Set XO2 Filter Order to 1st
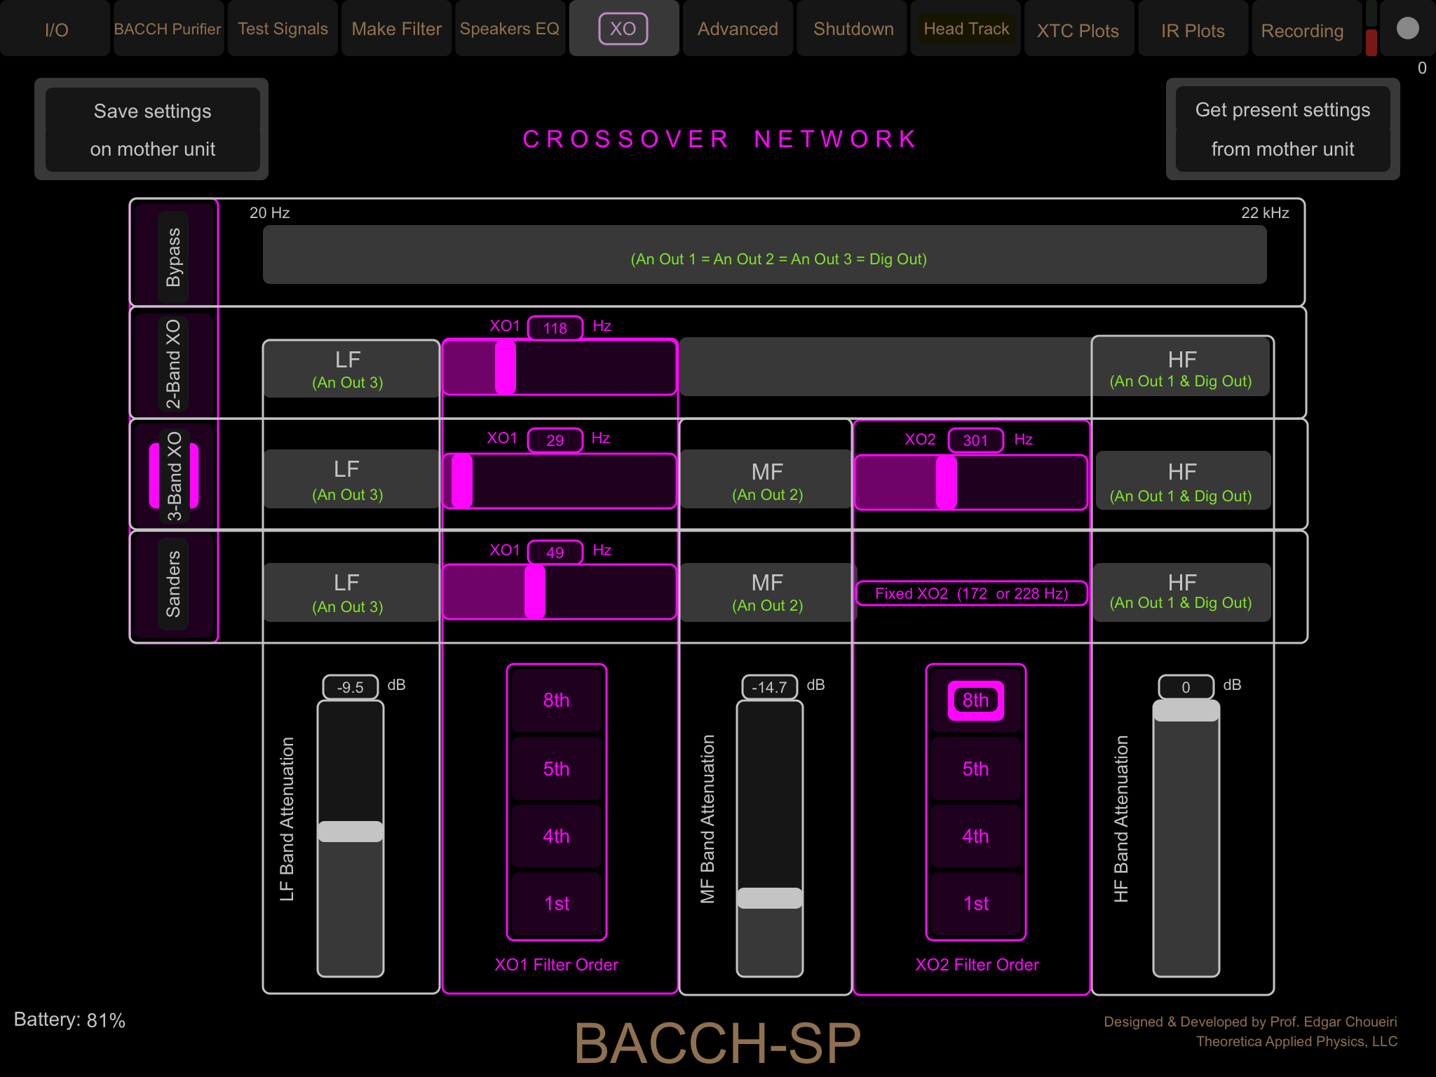Viewport: 1436px width, 1077px height. [976, 903]
